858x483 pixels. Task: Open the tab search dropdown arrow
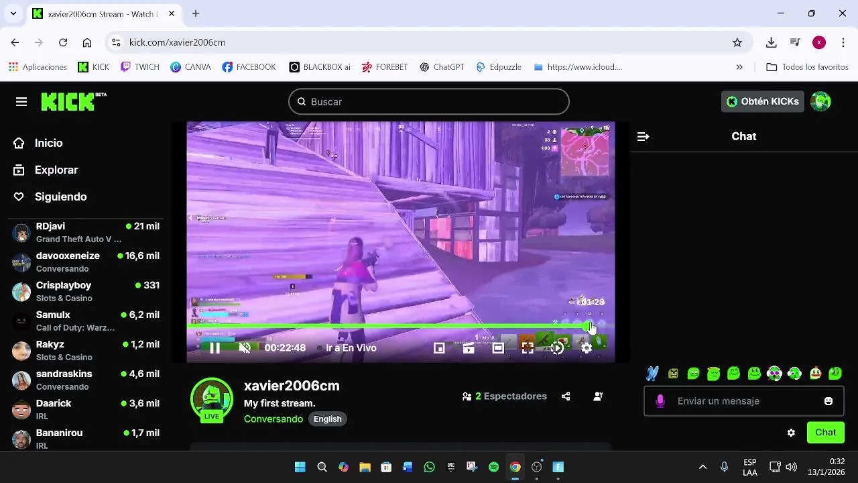pyautogui.click(x=13, y=13)
